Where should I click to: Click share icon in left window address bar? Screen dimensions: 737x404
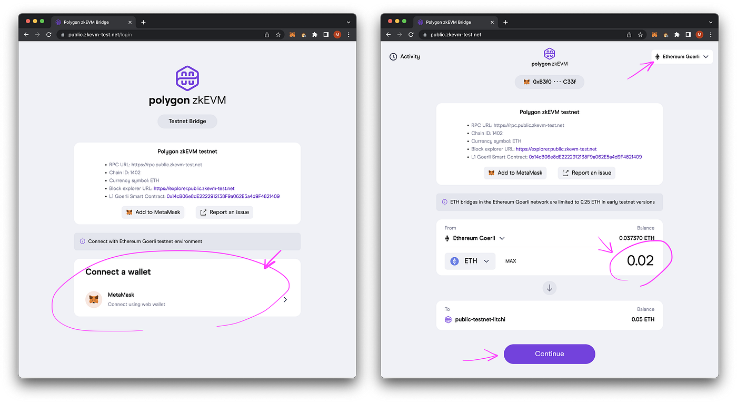pyautogui.click(x=267, y=35)
